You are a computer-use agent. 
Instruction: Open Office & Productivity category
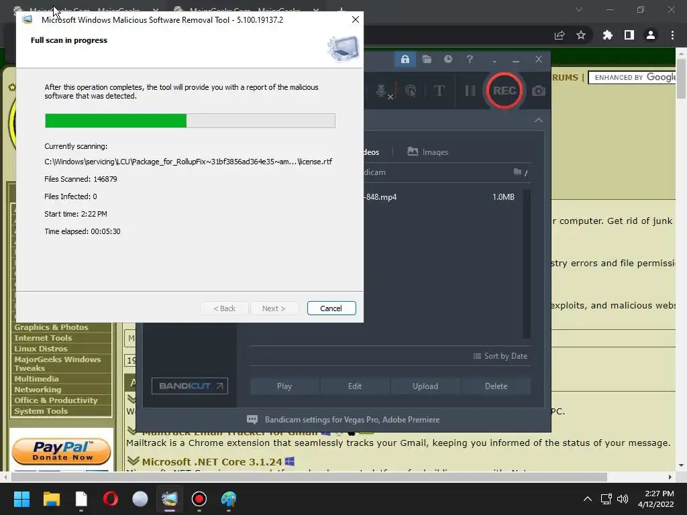56,400
